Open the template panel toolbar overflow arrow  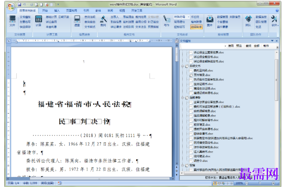point(278,47)
